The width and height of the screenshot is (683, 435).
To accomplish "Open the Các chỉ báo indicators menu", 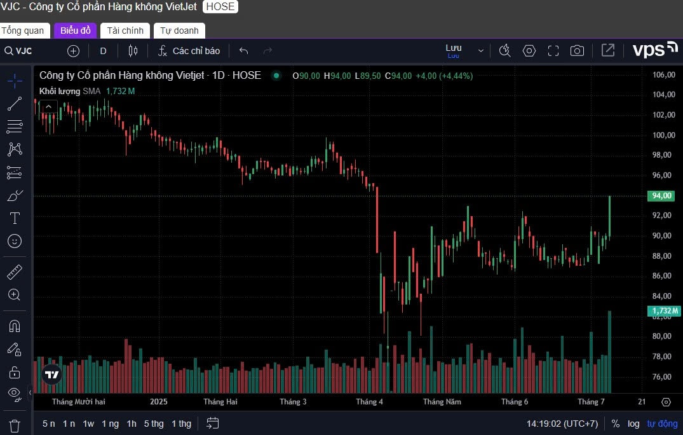I will tap(189, 51).
